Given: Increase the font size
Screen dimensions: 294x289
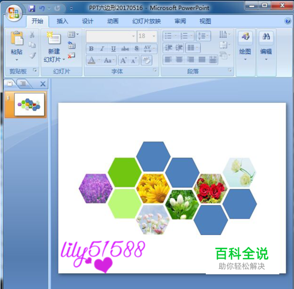Looking at the screenshot, I should coord(123,61).
